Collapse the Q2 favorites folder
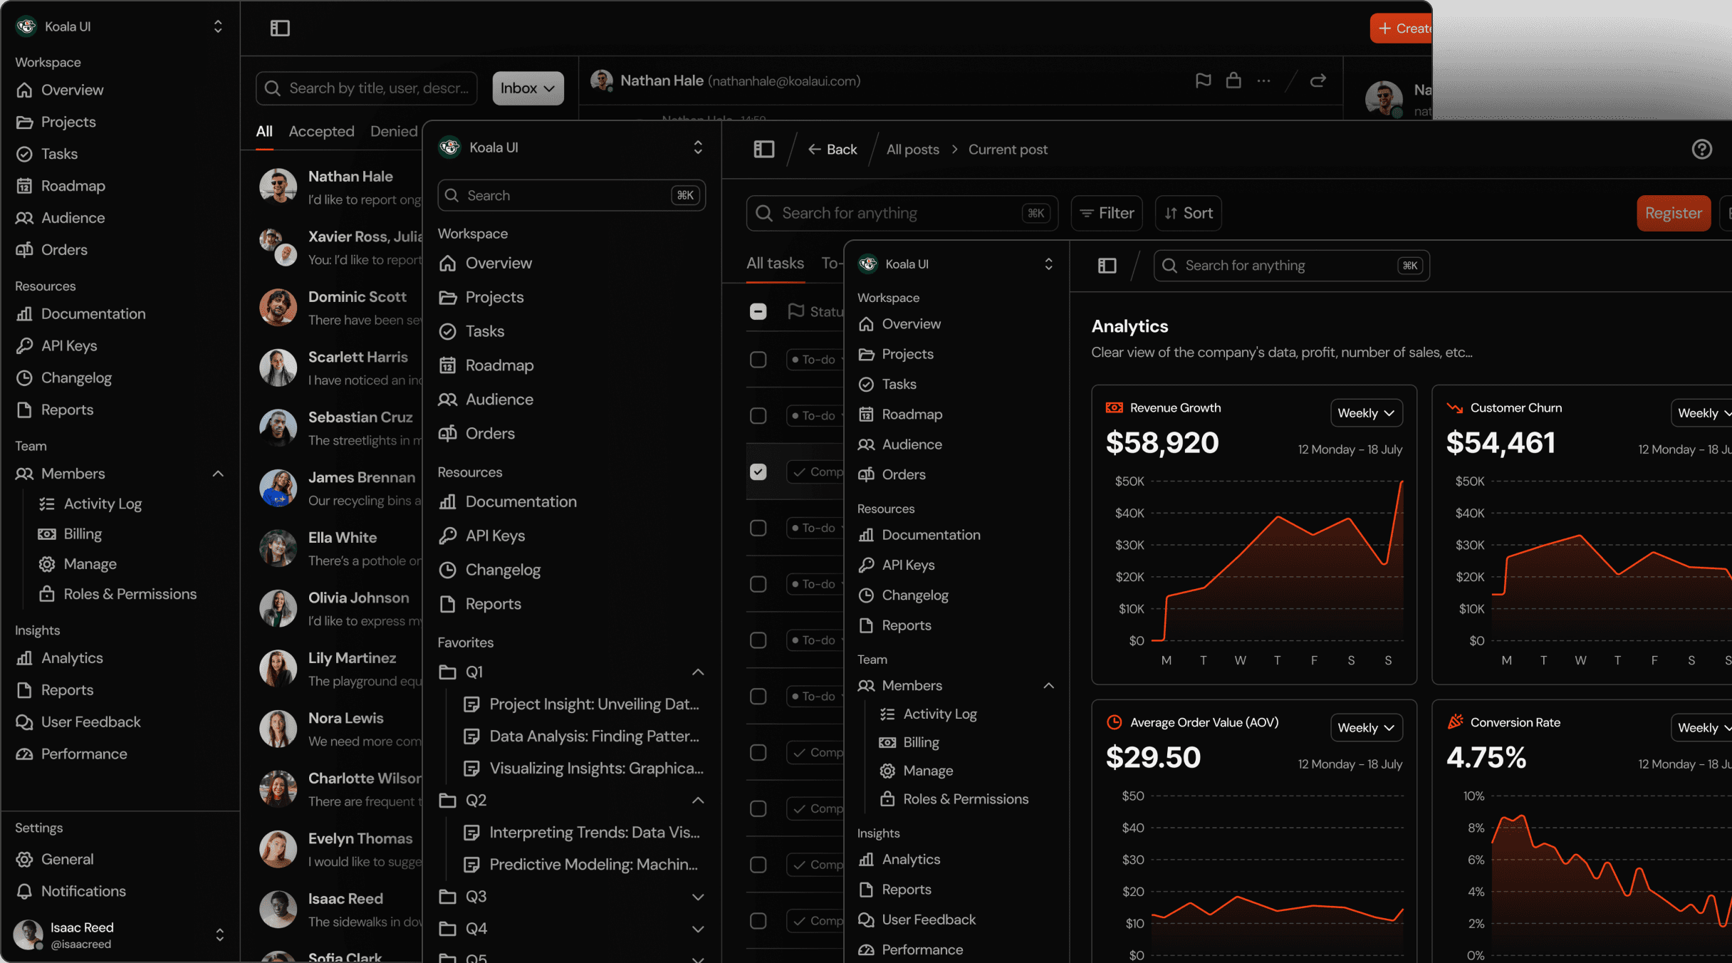Image resolution: width=1732 pixels, height=963 pixels. click(698, 800)
